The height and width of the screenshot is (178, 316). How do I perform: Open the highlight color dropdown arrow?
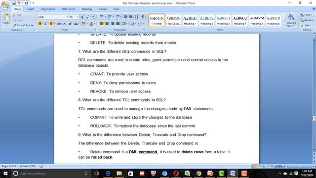pos(87,24)
